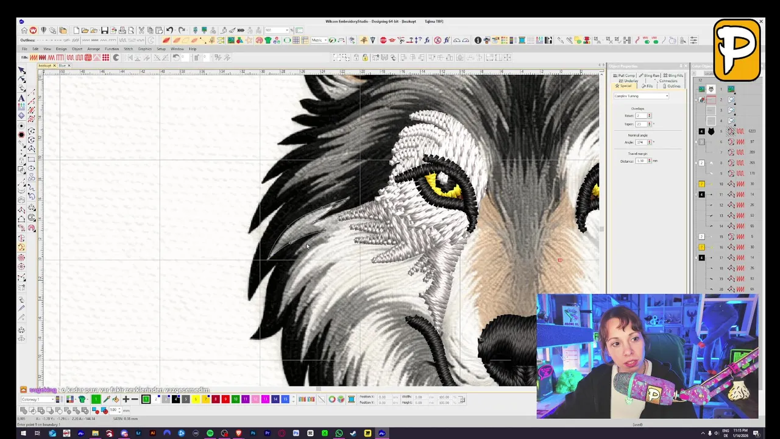Click the color picker eyedropper icon
Viewport: 780px width, 439px height.
(106, 399)
